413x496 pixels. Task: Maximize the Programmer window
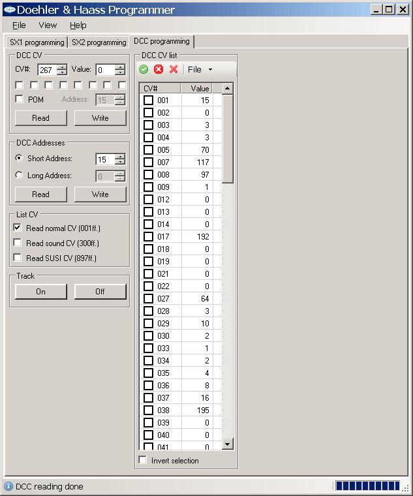[x=389, y=10]
